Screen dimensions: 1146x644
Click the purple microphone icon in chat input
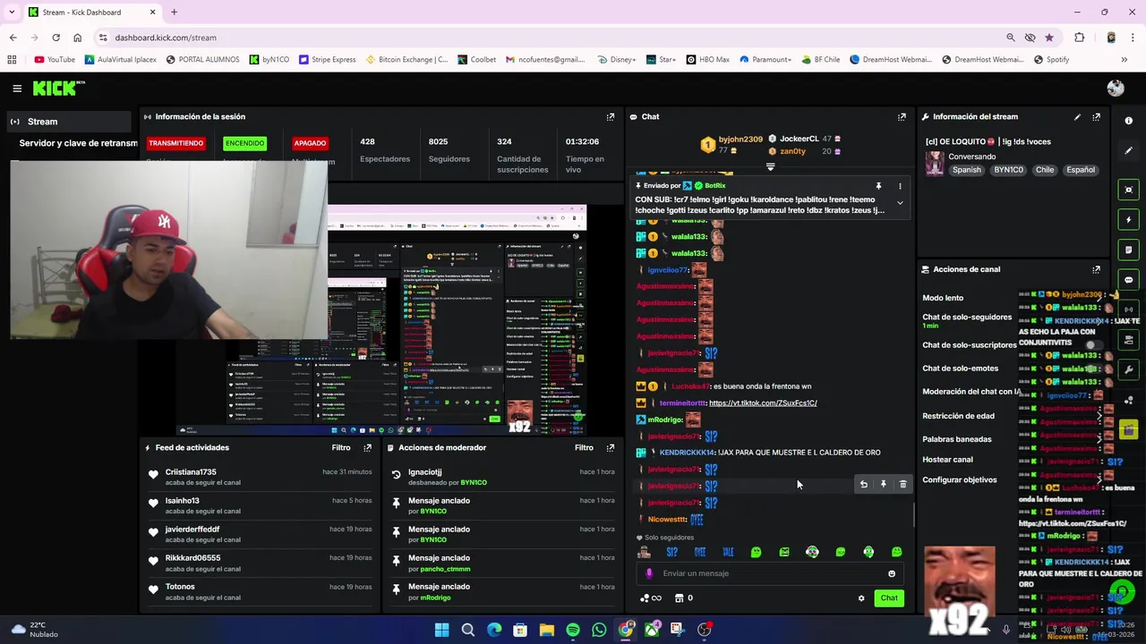click(x=649, y=574)
